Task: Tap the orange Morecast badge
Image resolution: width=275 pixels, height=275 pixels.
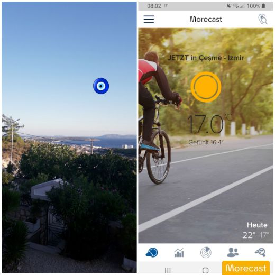Action: (x=246, y=268)
